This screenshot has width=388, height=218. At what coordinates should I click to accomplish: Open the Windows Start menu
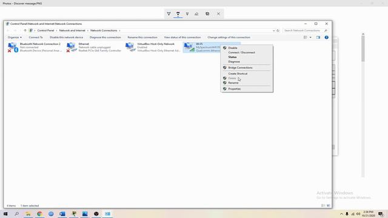tap(5, 214)
